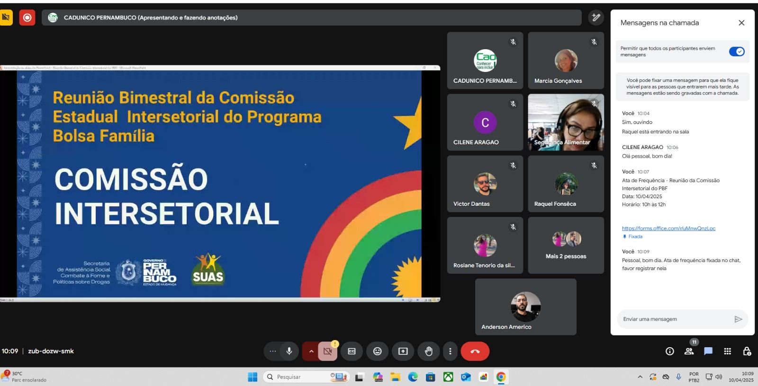The height and width of the screenshot is (386, 758).
Task: Show hidden system tray icons
Action: pyautogui.click(x=640, y=377)
